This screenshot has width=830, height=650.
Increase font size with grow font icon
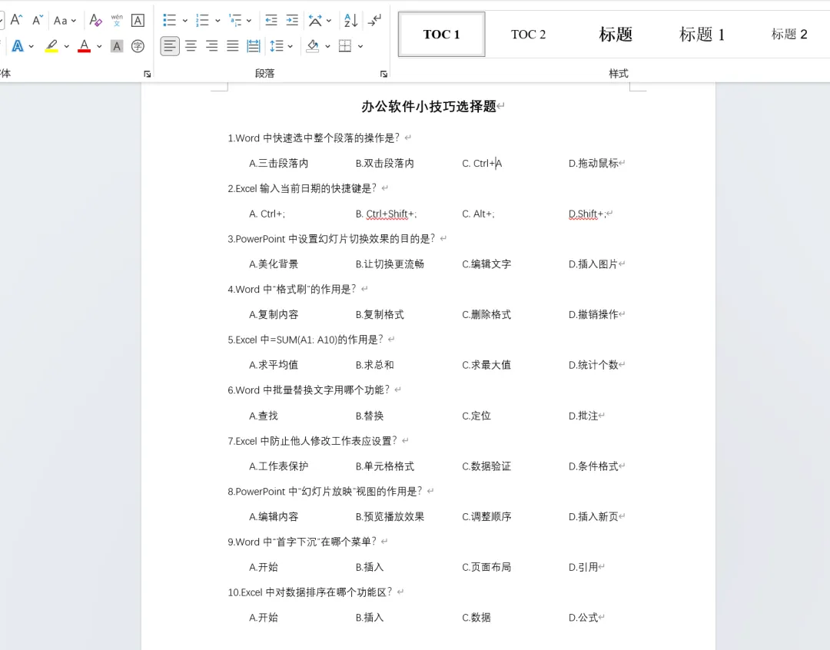click(16, 20)
